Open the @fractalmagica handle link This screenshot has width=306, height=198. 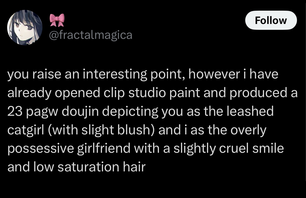pyautogui.click(x=90, y=35)
